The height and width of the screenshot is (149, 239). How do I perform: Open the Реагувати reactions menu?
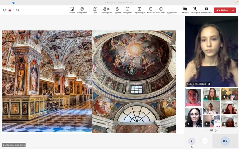(x=128, y=10)
